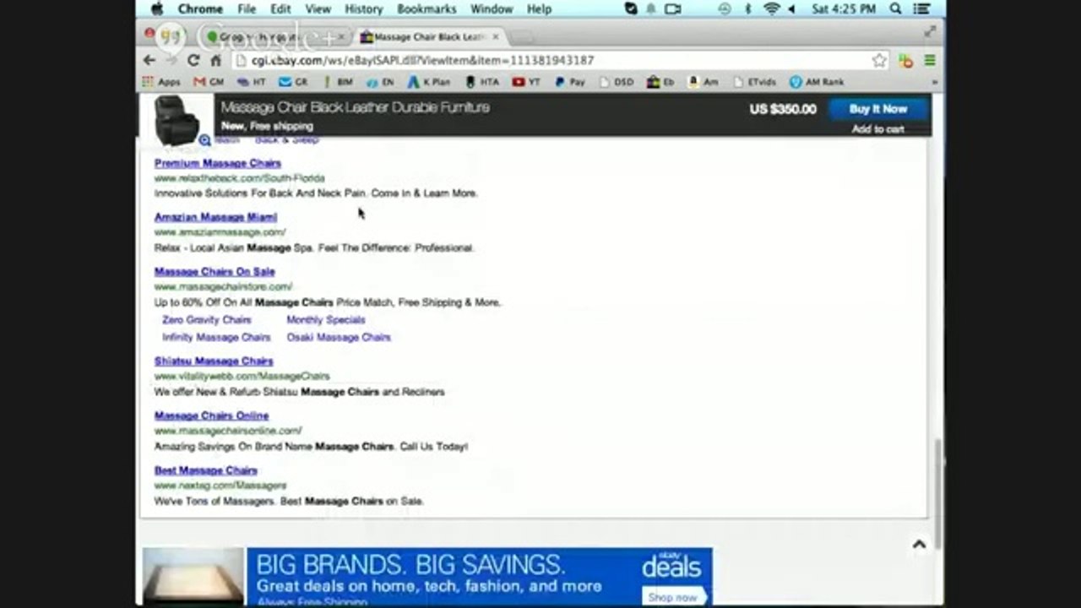This screenshot has height=608, width=1081.
Task: Open the DSD bookmark
Action: [616, 82]
